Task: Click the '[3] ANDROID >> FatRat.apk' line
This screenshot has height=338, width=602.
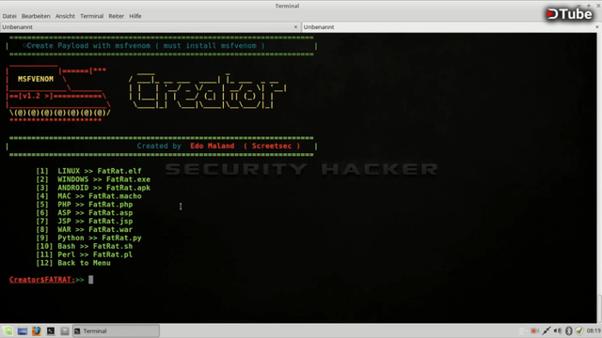Action: coord(93,188)
